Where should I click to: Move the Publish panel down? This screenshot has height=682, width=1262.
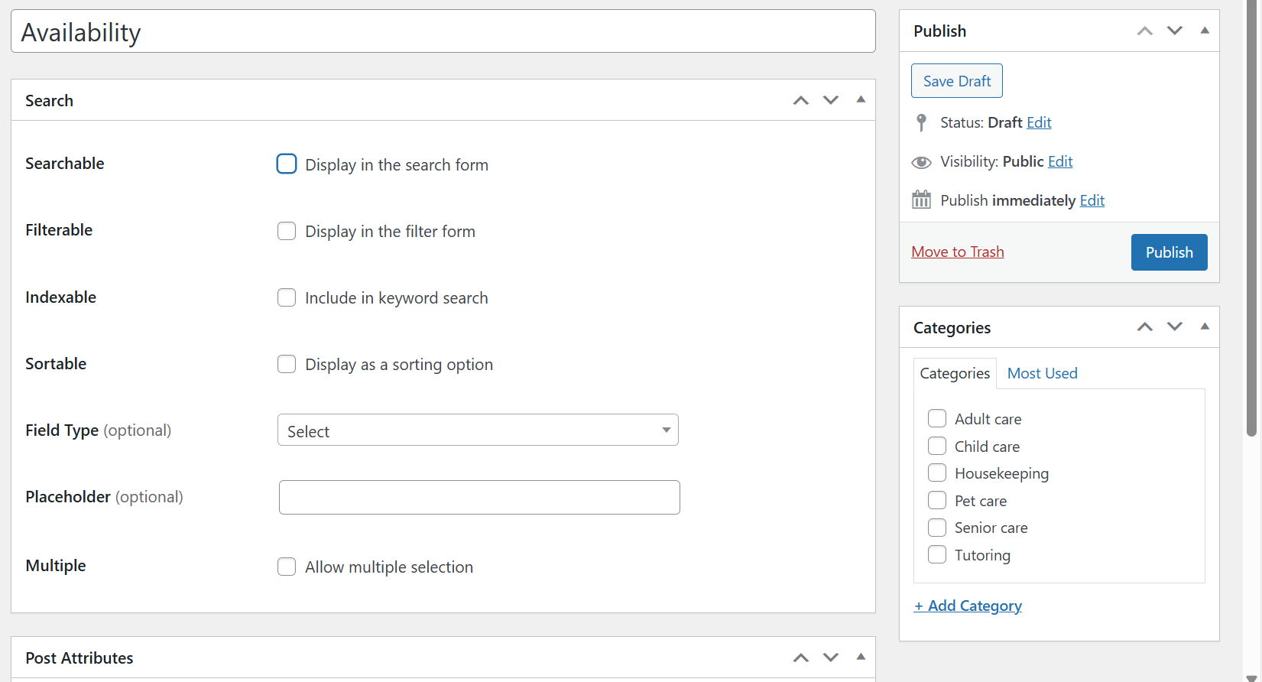[x=1175, y=31]
